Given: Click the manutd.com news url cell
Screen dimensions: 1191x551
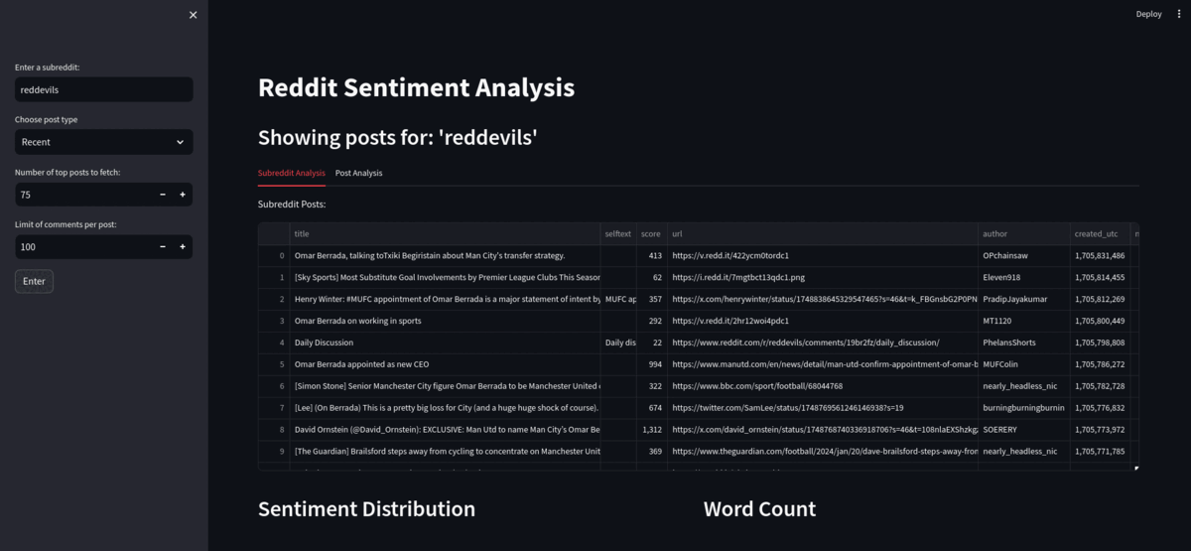Looking at the screenshot, I should [822, 365].
